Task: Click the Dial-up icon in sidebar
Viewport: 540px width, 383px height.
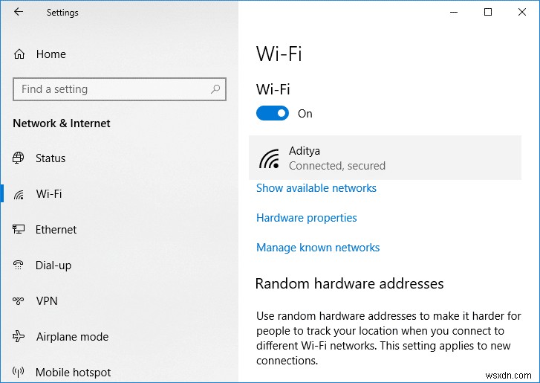Action: (x=19, y=265)
